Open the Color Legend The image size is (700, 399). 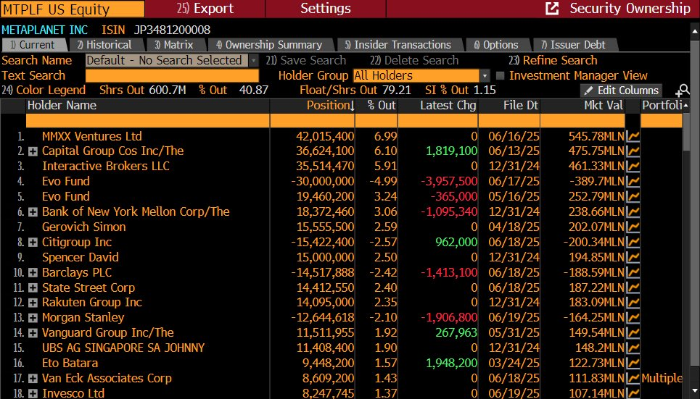pos(44,91)
